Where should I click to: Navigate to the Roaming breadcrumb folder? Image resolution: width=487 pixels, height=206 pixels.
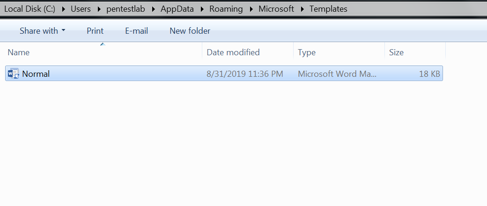(226, 8)
